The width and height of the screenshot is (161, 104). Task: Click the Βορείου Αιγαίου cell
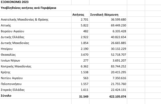coord(35,31)
